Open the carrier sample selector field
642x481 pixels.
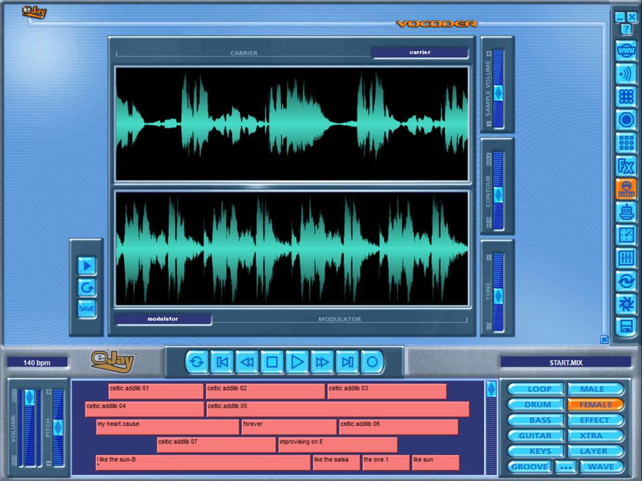[419, 53]
